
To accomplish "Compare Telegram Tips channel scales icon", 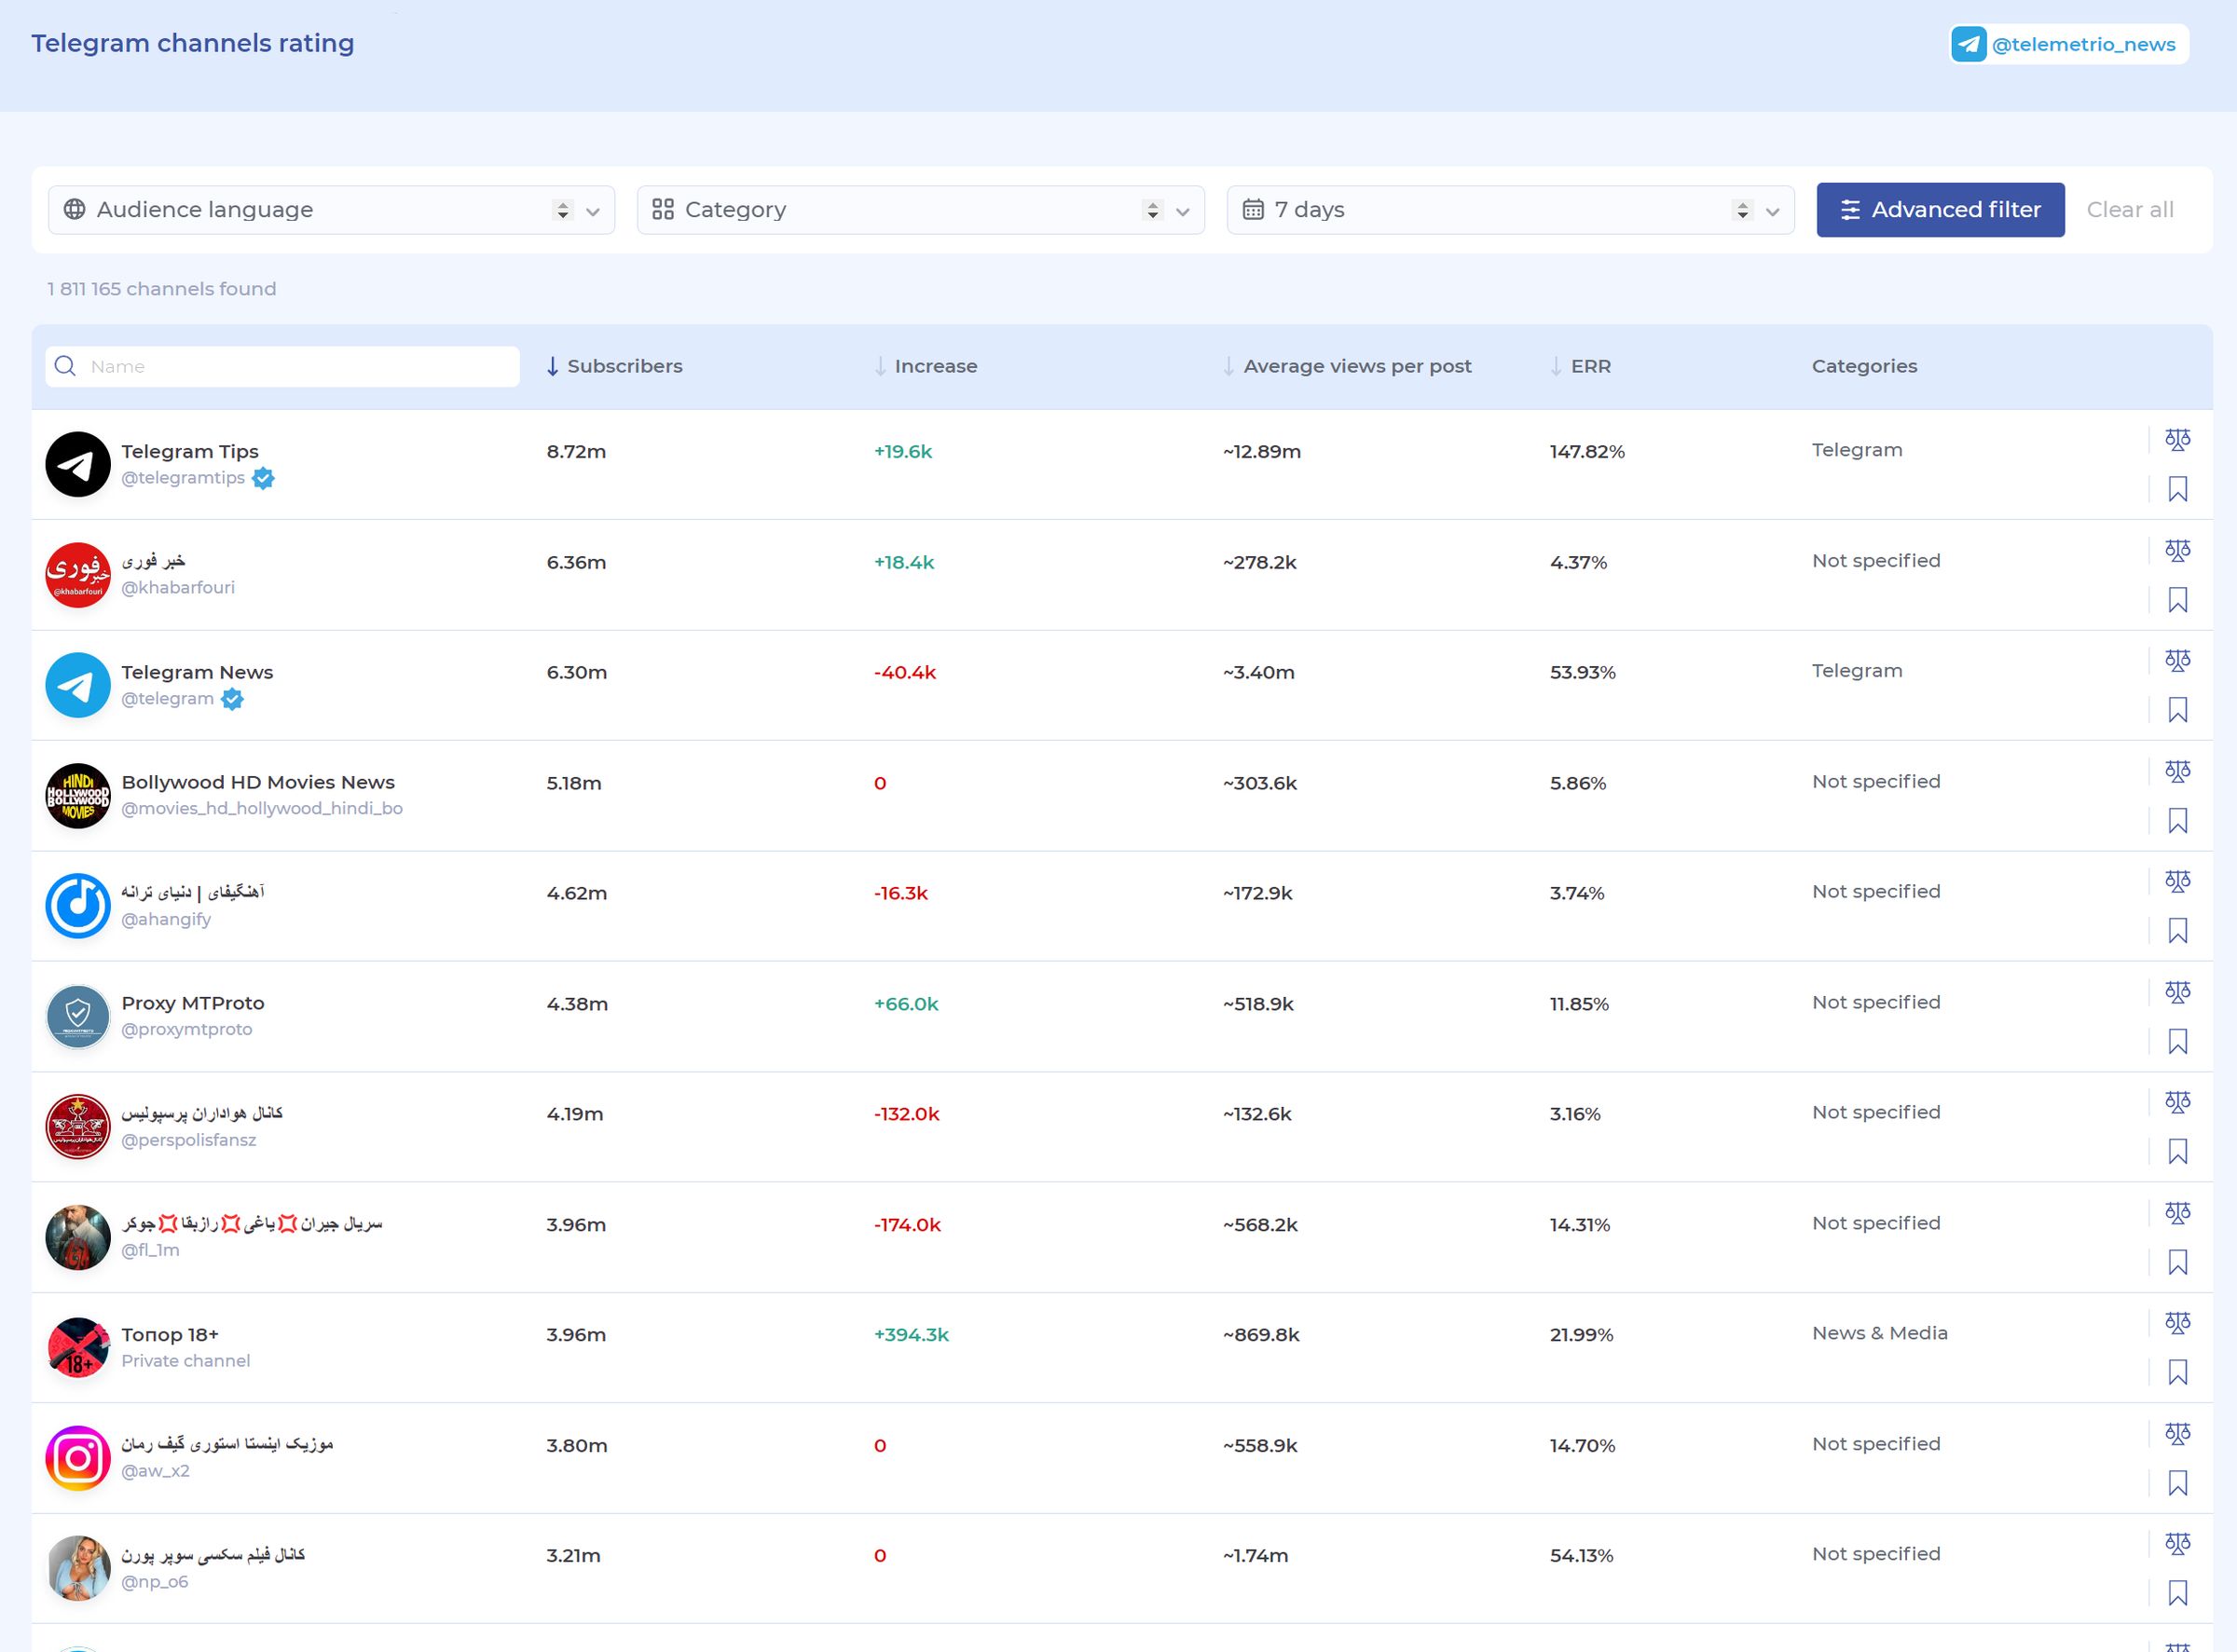I will click(x=2177, y=439).
